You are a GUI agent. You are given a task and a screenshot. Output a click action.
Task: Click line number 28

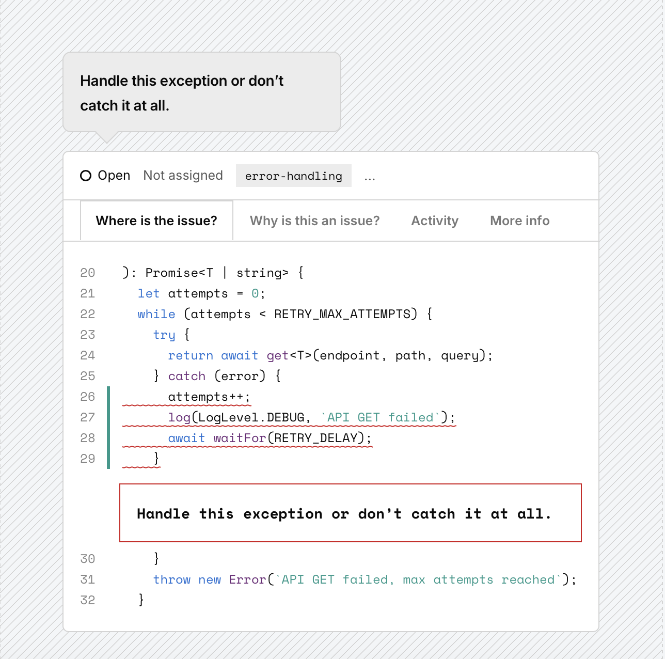(88, 438)
